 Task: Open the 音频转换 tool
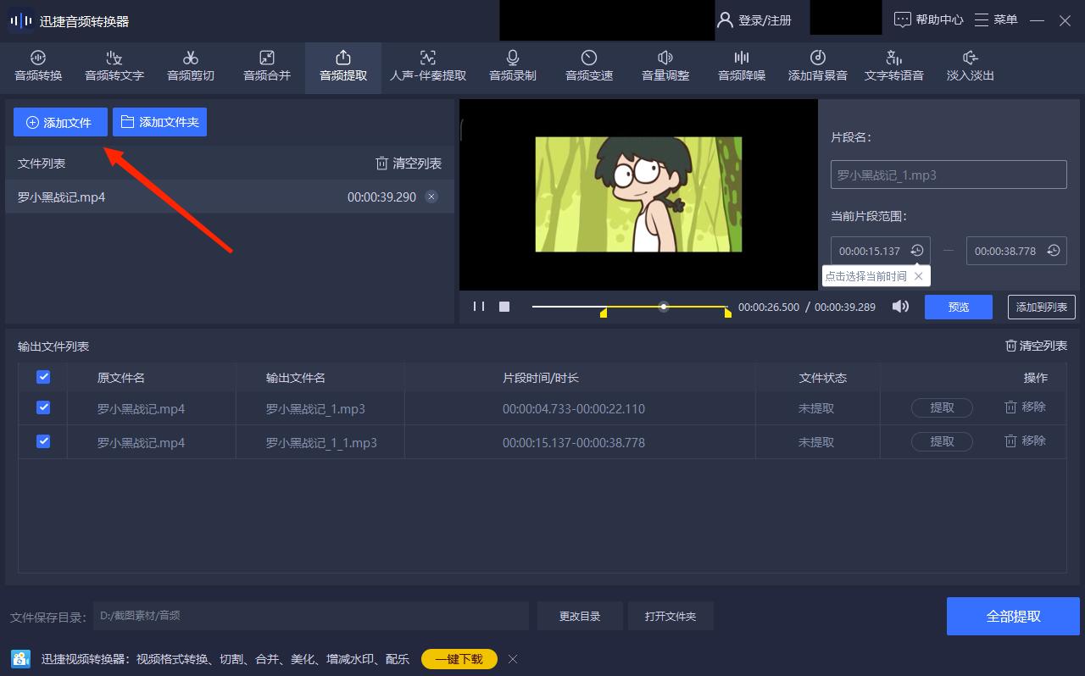pyautogui.click(x=38, y=66)
